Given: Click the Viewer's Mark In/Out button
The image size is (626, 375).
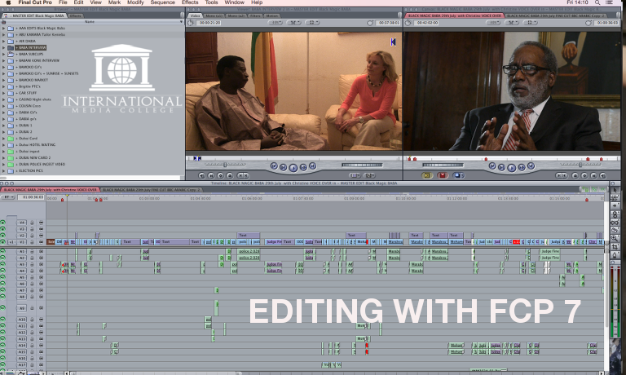Looking at the screenshot, I should tap(242, 175).
